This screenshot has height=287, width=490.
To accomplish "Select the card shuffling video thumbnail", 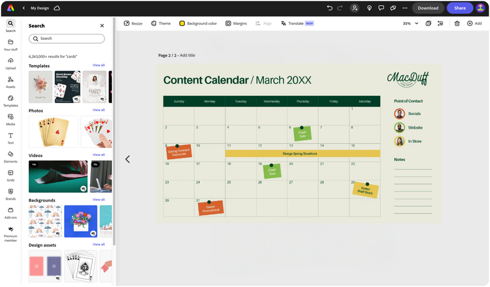I will click(58, 177).
